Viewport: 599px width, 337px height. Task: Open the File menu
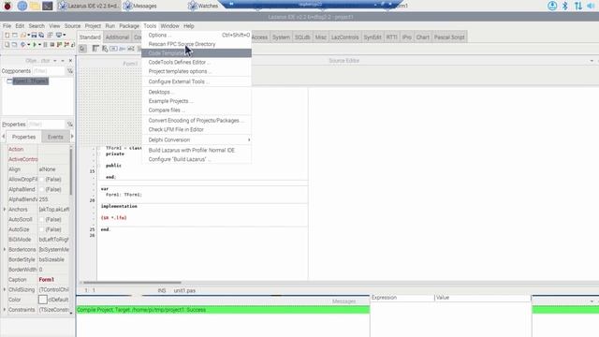[7, 26]
